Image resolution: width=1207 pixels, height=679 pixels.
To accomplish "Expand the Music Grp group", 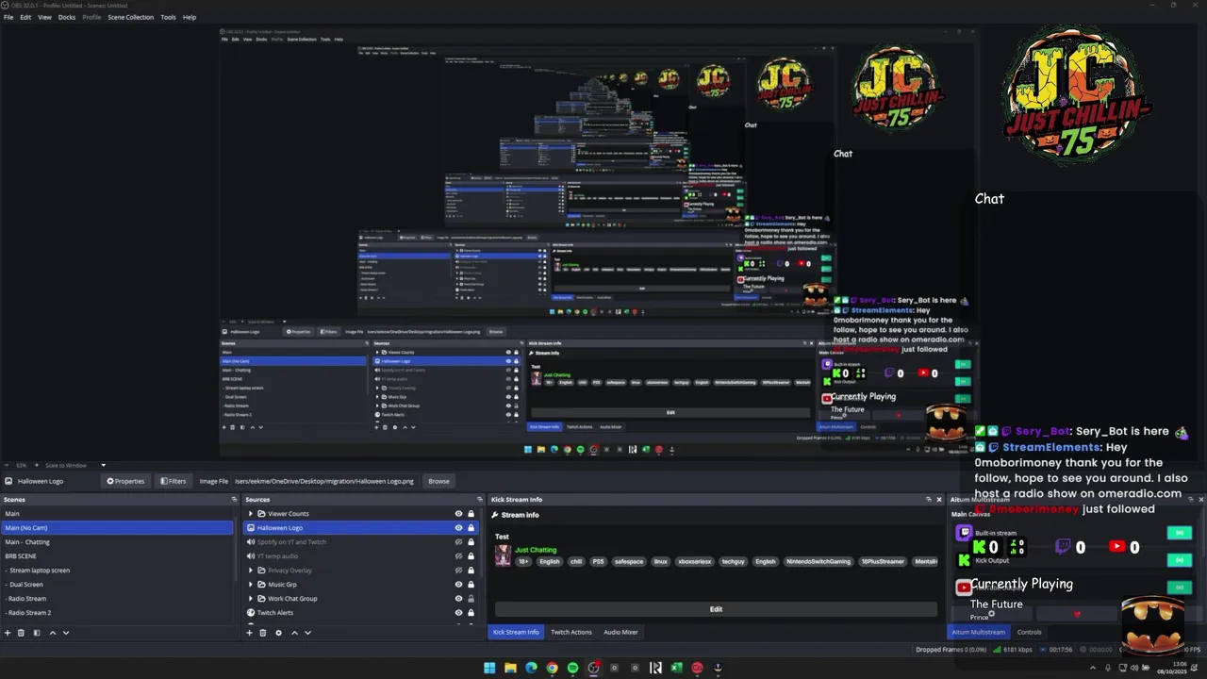I will 250,585.
